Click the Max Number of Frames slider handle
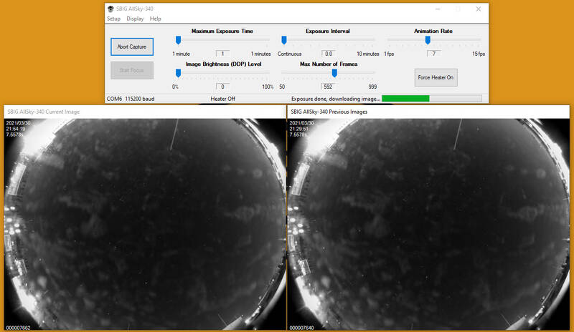The image size is (574, 332). (x=334, y=72)
